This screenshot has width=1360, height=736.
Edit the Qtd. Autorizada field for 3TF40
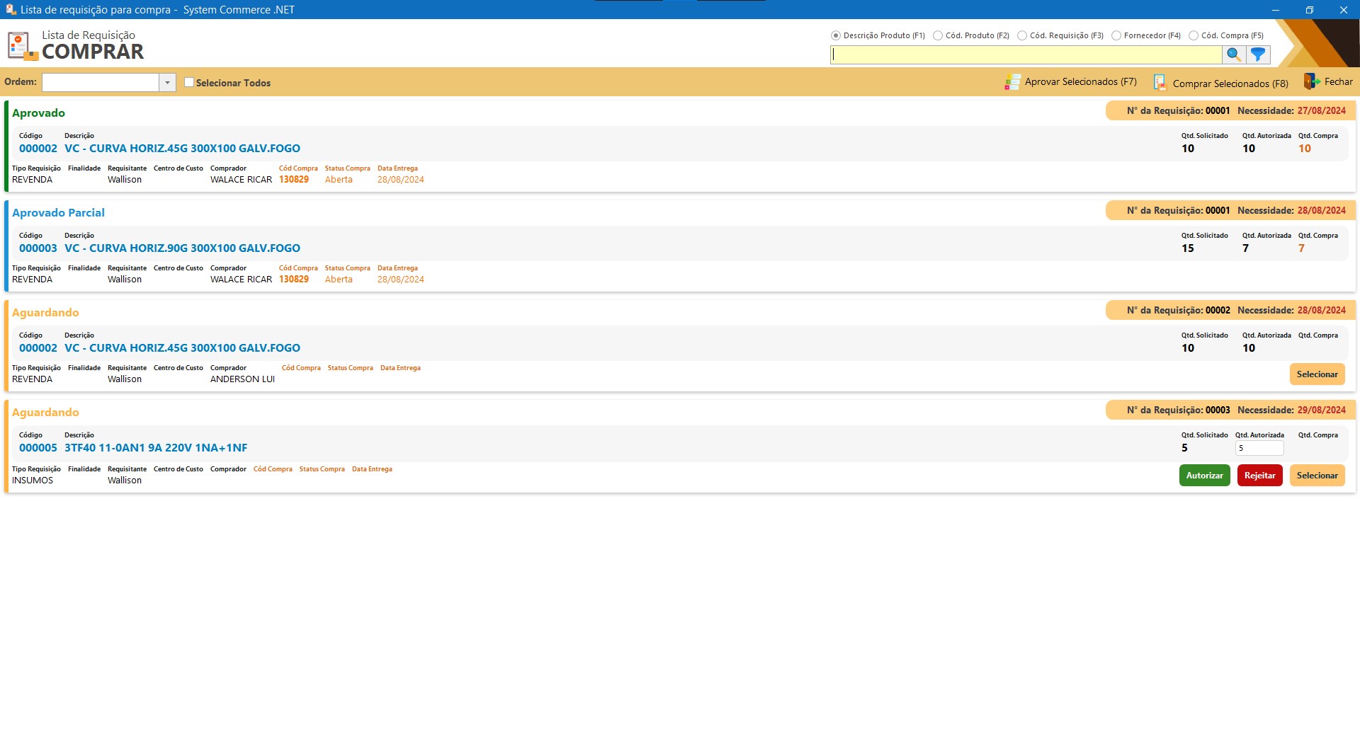click(x=1259, y=448)
